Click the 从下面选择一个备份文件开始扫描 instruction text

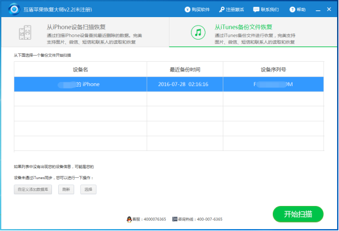tap(42, 55)
